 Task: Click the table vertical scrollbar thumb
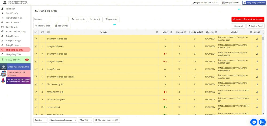click(263, 39)
